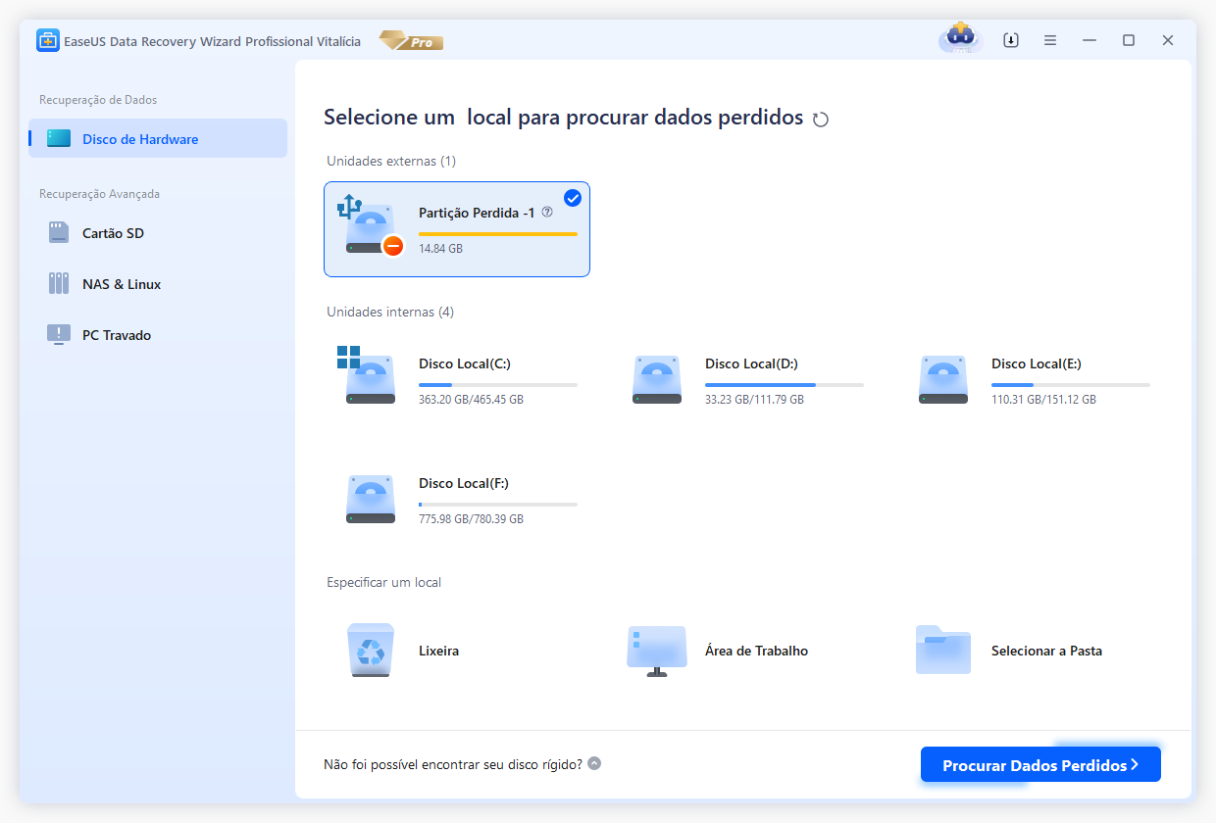
Task: Open the Pro badge upgrade banner
Action: [410, 40]
